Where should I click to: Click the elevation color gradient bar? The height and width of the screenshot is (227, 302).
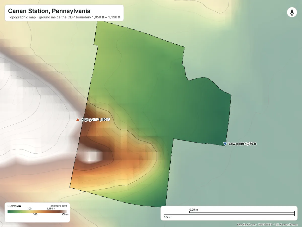point(37,212)
